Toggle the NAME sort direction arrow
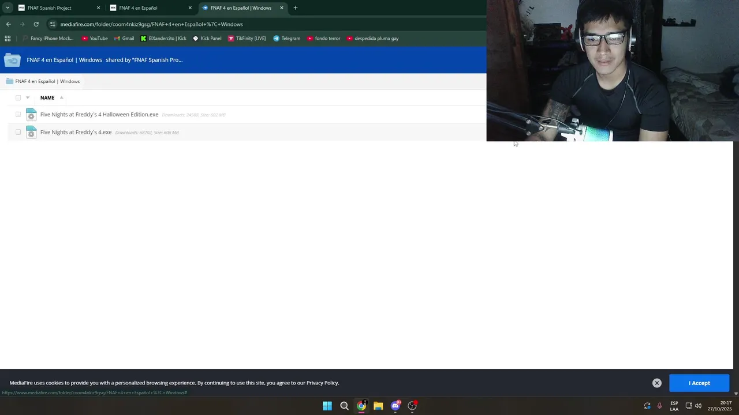Screen dimensions: 739x415 coord(61,97)
